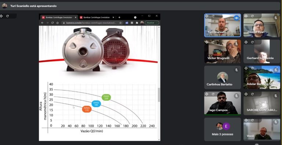
Task: Toggle the muted mic icon on SAROBE CONTABILI tile
Action: (275, 96)
